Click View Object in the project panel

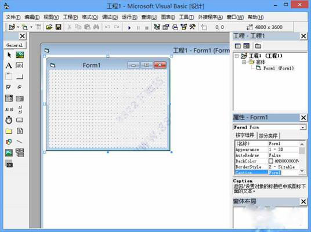pyautogui.click(x=247, y=46)
